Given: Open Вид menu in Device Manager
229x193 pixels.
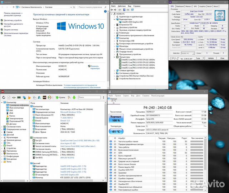Looking at the screenshot, I should point(130,6).
